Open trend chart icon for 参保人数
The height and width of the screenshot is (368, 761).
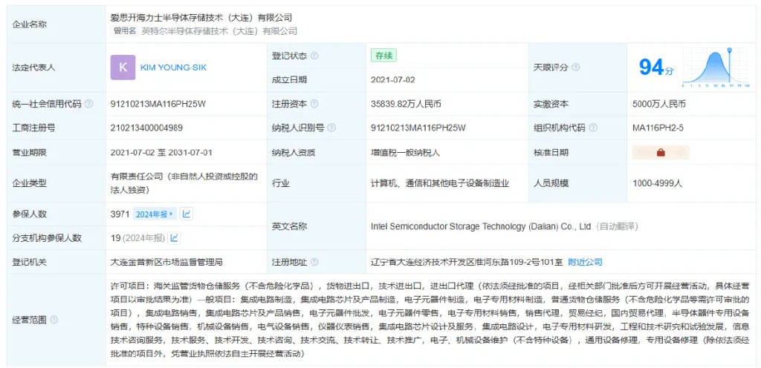pyautogui.click(x=187, y=214)
